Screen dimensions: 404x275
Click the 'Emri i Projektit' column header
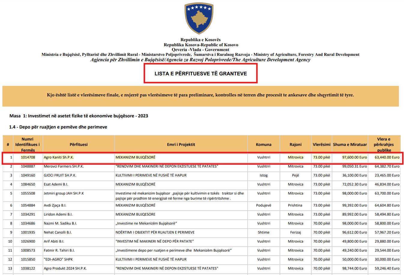click(x=181, y=144)
